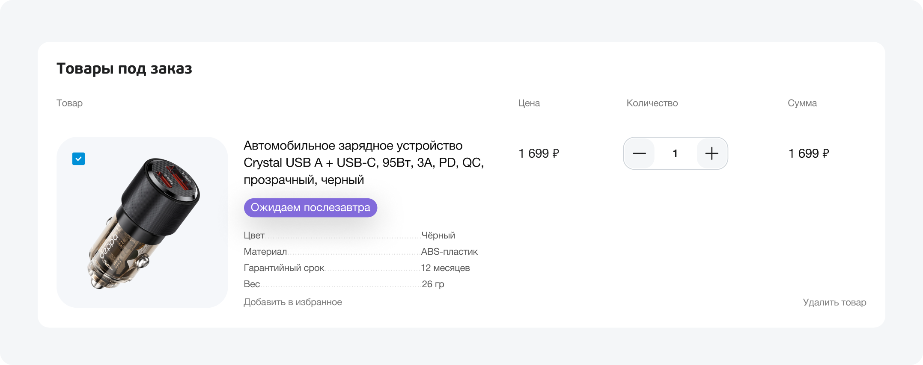Screen dimensions: 923x365
Task: Increase quantity with the plus button
Action: [712, 153]
